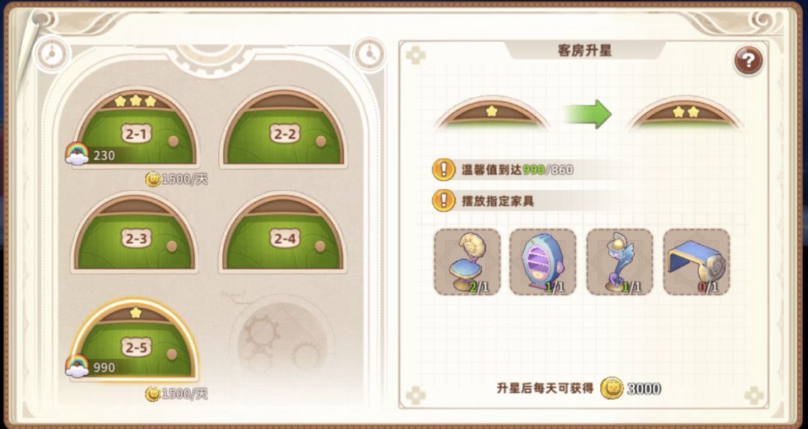The width and height of the screenshot is (808, 429).
Task: Click the 客房升星 title tab
Action: [584, 51]
